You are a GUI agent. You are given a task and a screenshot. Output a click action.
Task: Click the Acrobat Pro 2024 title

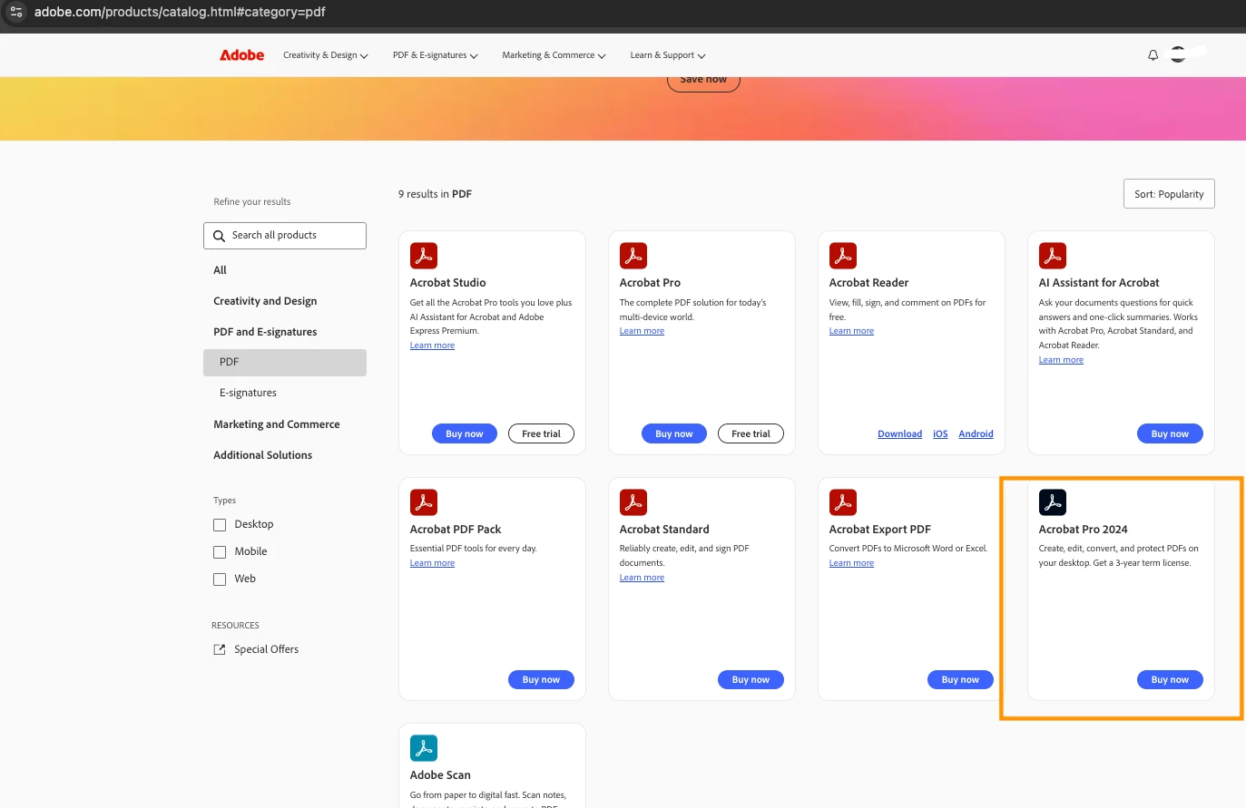pos(1083,530)
